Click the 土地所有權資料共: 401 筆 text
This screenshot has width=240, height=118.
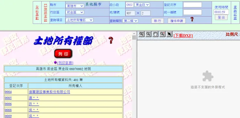63,80
